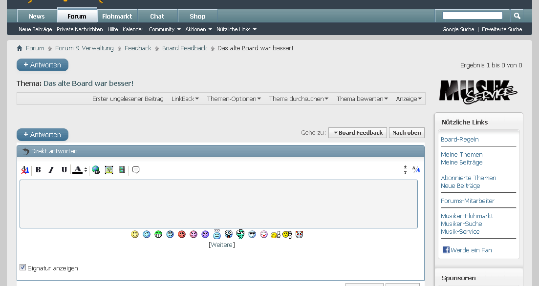Insert the yellow smiley emoticon
Image resolution: width=539 pixels, height=286 pixels.
point(135,234)
